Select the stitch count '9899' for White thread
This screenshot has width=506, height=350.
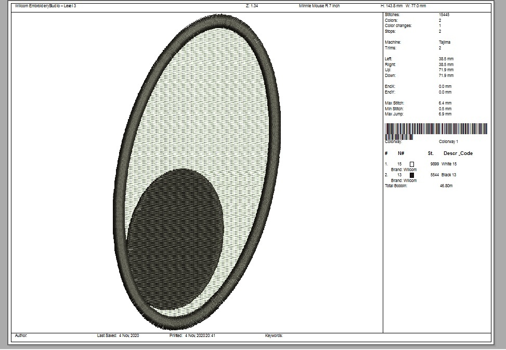click(435, 164)
